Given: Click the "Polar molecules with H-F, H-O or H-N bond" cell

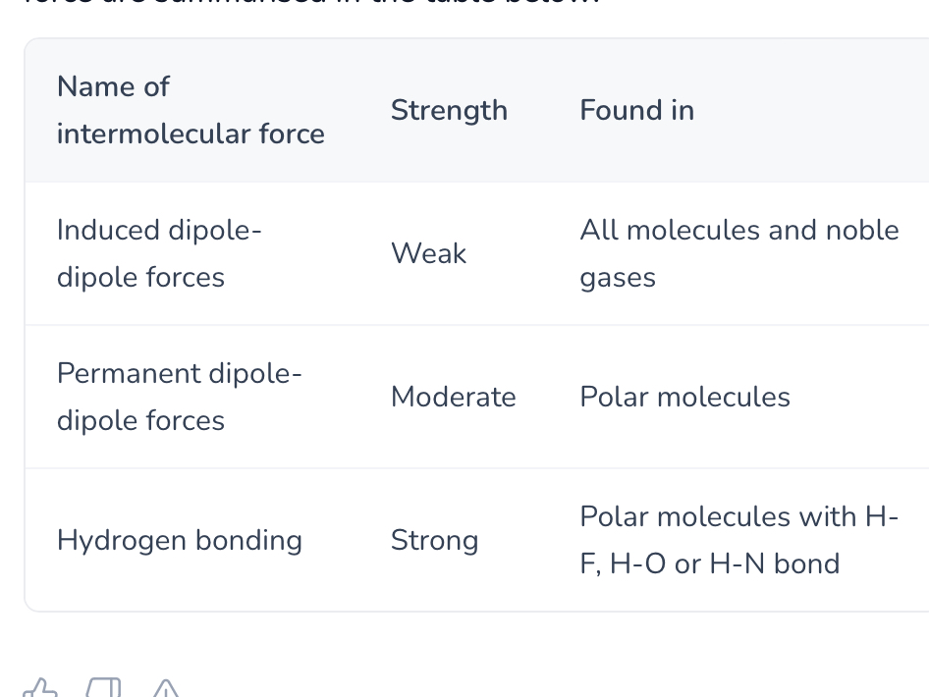Looking at the screenshot, I should click(738, 540).
